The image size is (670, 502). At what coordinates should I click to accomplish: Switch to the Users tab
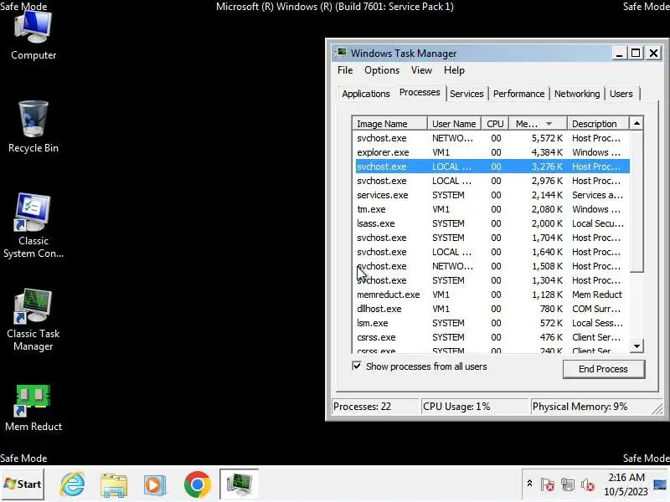tap(621, 94)
